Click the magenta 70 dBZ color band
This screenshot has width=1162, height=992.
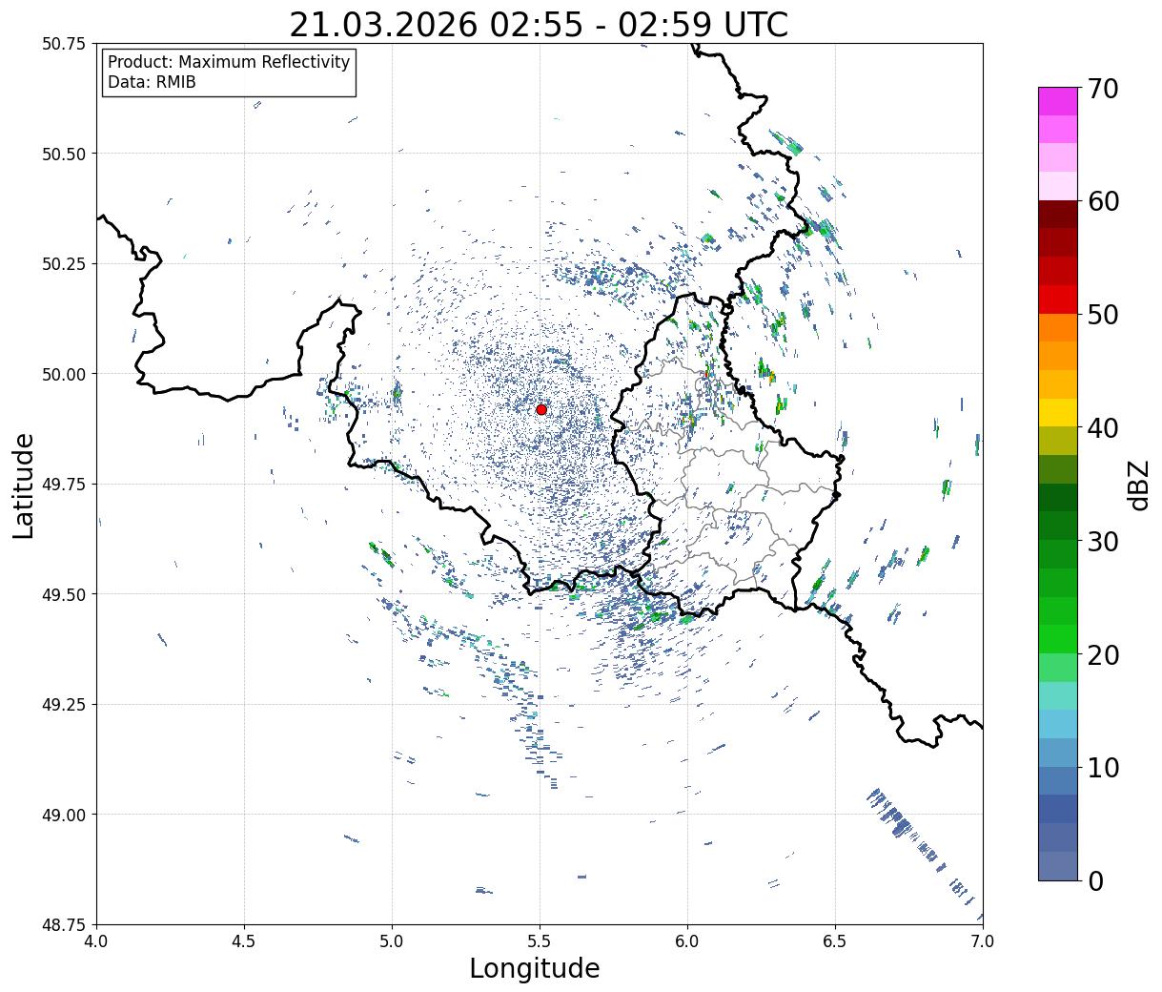click(1058, 101)
